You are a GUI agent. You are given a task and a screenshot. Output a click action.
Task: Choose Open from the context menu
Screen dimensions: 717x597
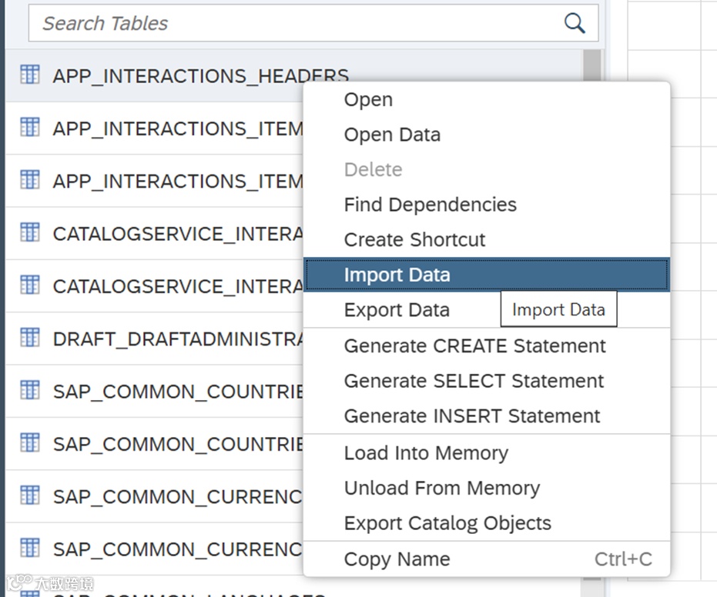[368, 100]
